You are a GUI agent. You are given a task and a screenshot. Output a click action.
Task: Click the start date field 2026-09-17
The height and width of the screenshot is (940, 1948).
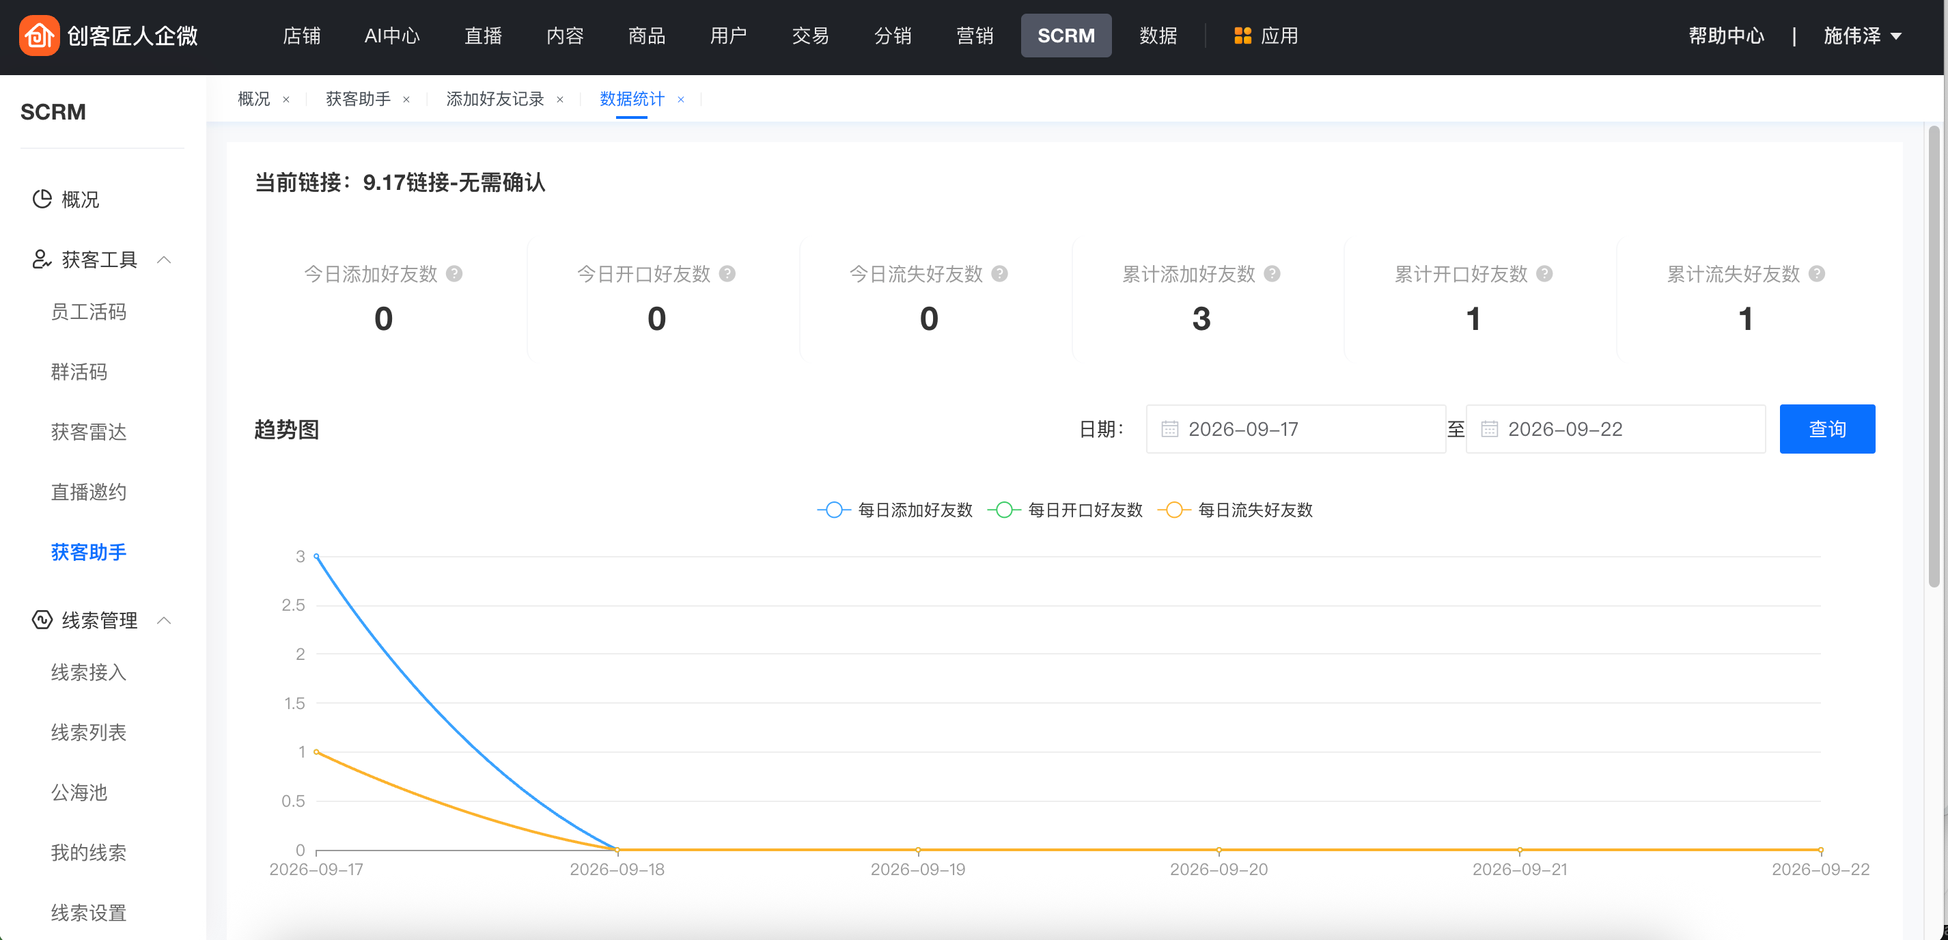click(1296, 429)
